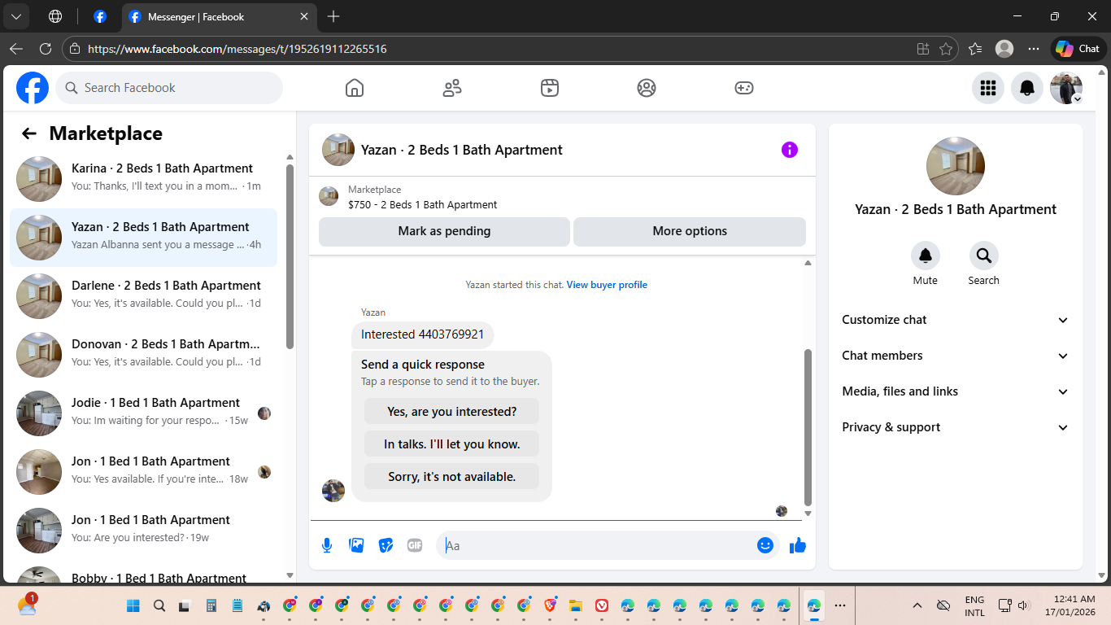This screenshot has height=625, width=1111.
Task: Open the Facebook menu grid icon
Action: click(x=988, y=88)
